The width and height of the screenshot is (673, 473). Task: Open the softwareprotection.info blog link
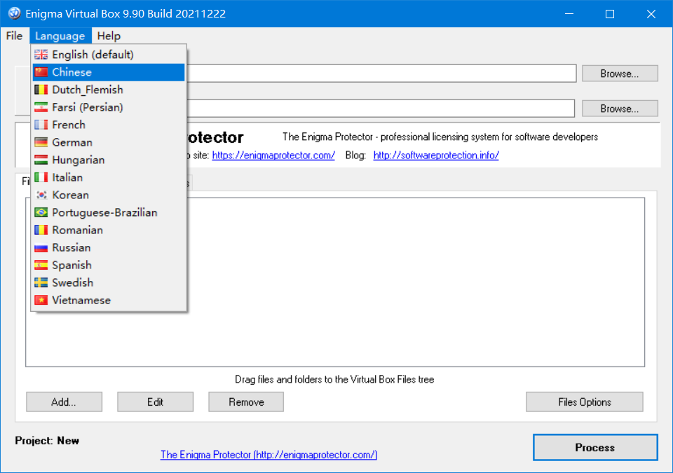(435, 156)
